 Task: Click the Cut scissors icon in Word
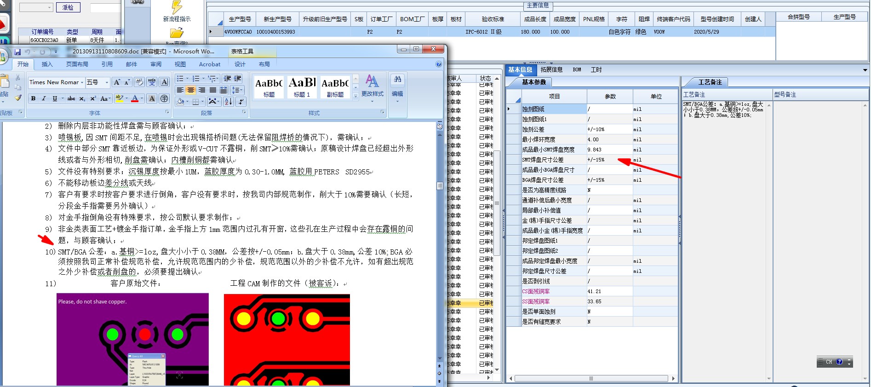pyautogui.click(x=18, y=78)
